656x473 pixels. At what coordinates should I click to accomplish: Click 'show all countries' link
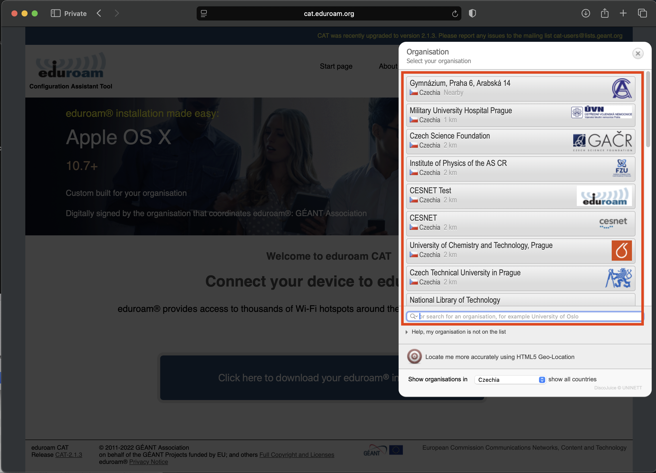572,379
